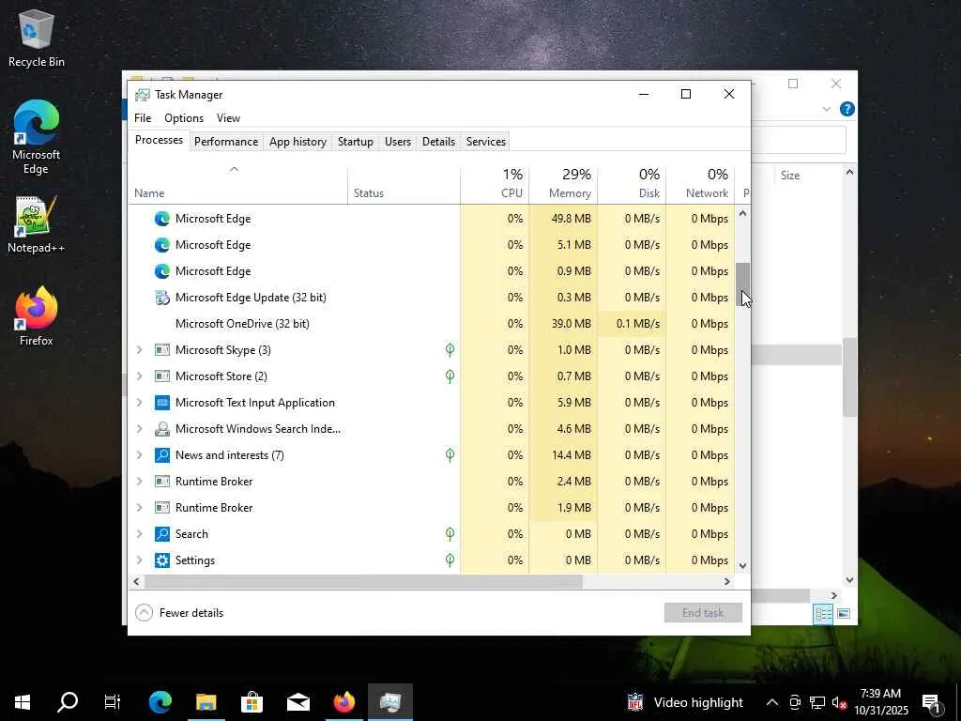The width and height of the screenshot is (961, 721).
Task: Click the vertical scrollbar thumb in process list
Action: coord(742,284)
